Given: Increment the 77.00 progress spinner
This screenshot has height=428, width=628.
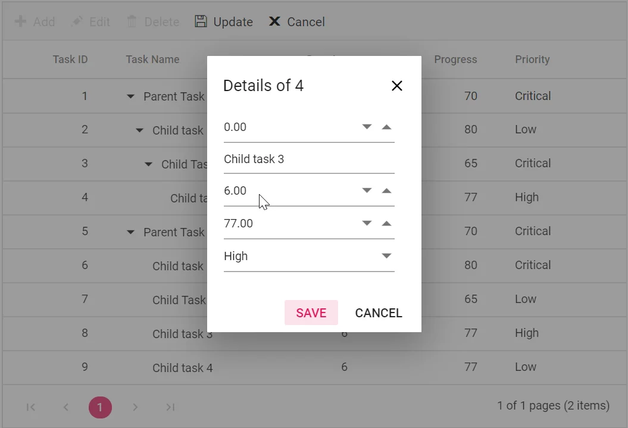Looking at the screenshot, I should 386,223.
